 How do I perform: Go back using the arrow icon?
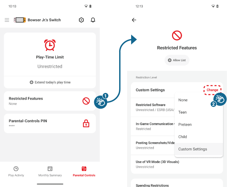coord(134,20)
